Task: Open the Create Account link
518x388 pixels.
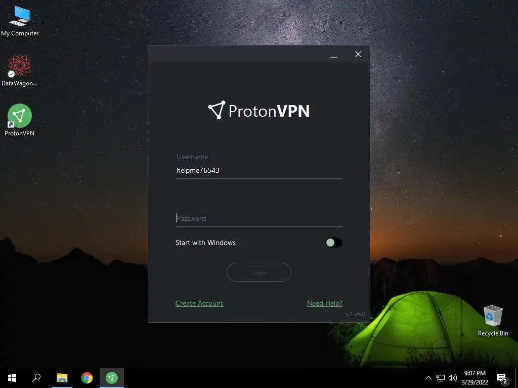Action: tap(199, 303)
